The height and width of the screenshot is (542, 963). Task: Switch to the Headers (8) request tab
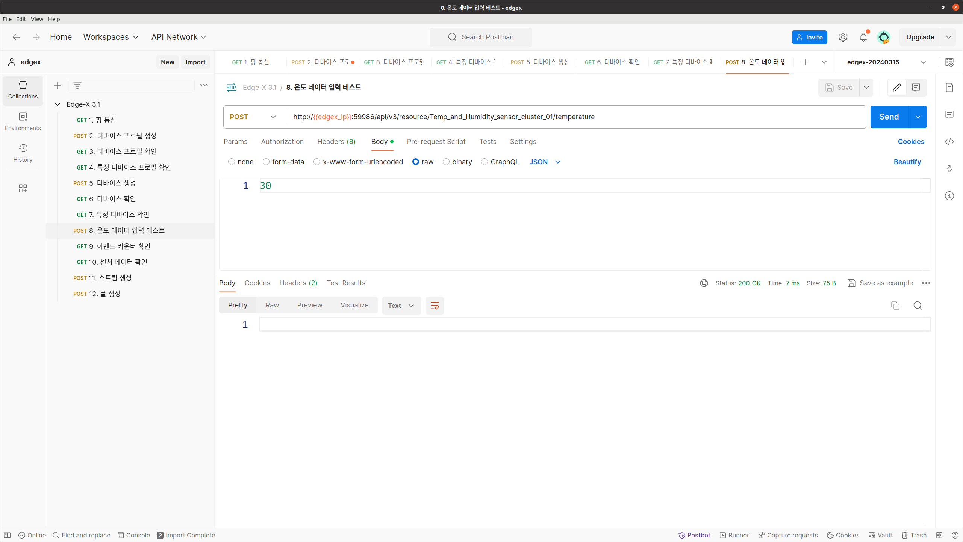click(336, 142)
